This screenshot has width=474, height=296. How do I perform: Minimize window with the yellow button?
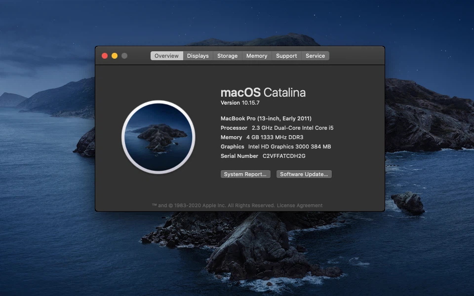115,56
